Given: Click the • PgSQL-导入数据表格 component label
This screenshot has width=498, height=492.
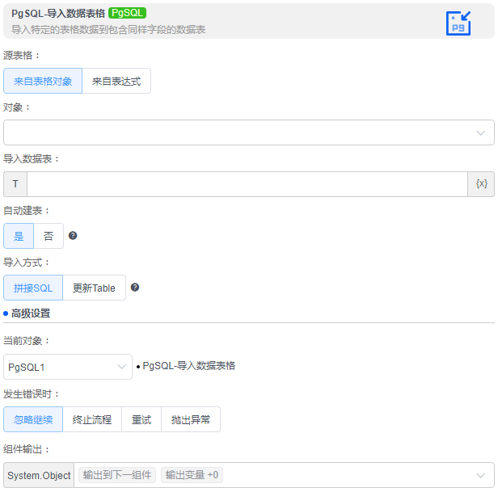Looking at the screenshot, I should tap(186, 366).
